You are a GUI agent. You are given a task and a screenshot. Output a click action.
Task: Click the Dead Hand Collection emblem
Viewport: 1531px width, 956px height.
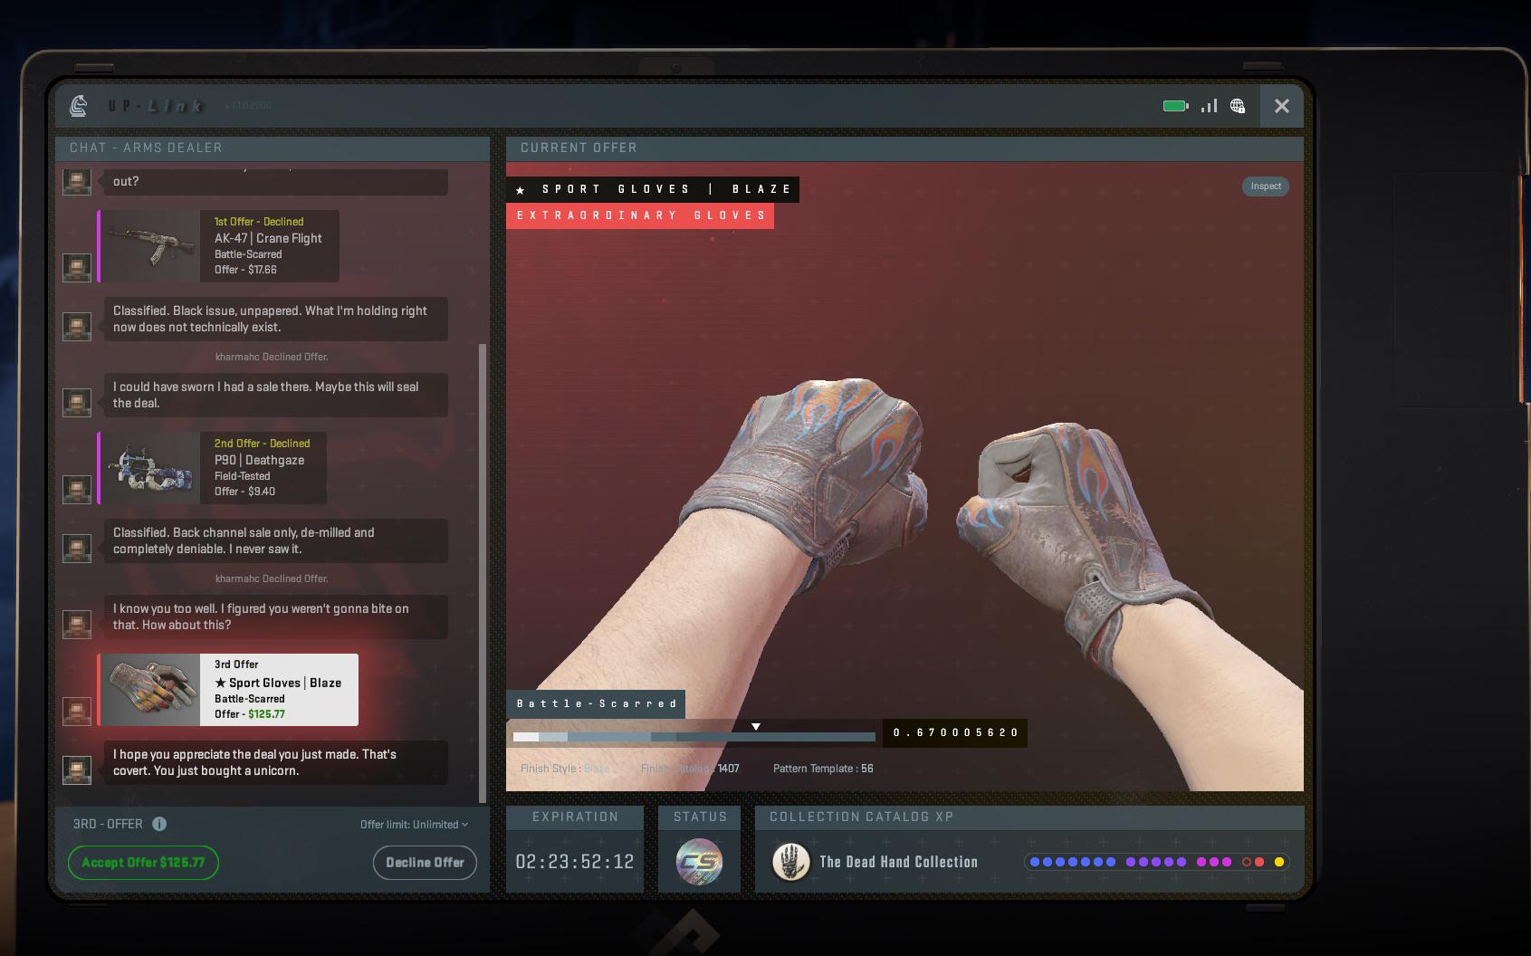click(x=790, y=862)
